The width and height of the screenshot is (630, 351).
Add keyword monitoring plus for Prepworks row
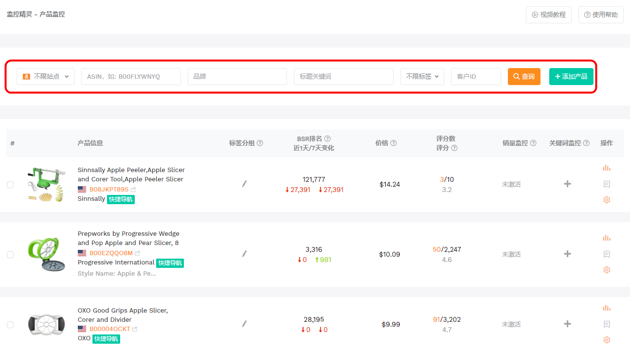[x=567, y=254]
